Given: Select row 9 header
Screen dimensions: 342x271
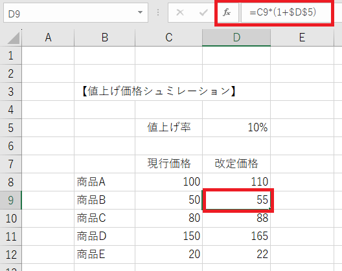Looking at the screenshot, I should (x=10, y=200).
